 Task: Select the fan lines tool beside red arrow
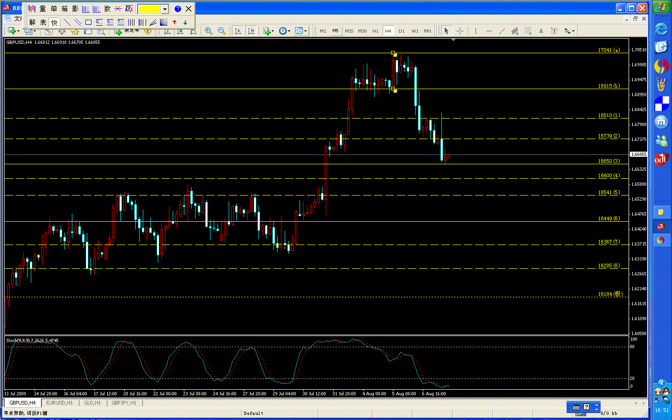(x=164, y=22)
